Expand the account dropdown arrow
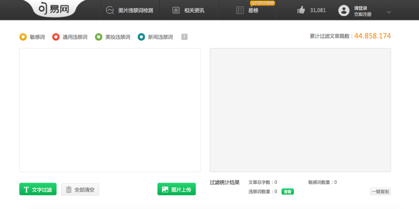Screen dimensions: 419x209 389,12
